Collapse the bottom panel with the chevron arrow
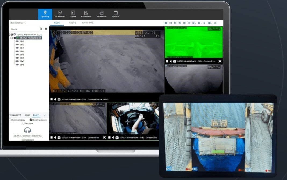The image size is (287, 180). [x=45, y=115]
